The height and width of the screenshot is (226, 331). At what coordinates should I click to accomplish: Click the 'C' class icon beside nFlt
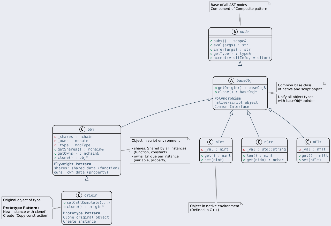[x=307, y=142]
